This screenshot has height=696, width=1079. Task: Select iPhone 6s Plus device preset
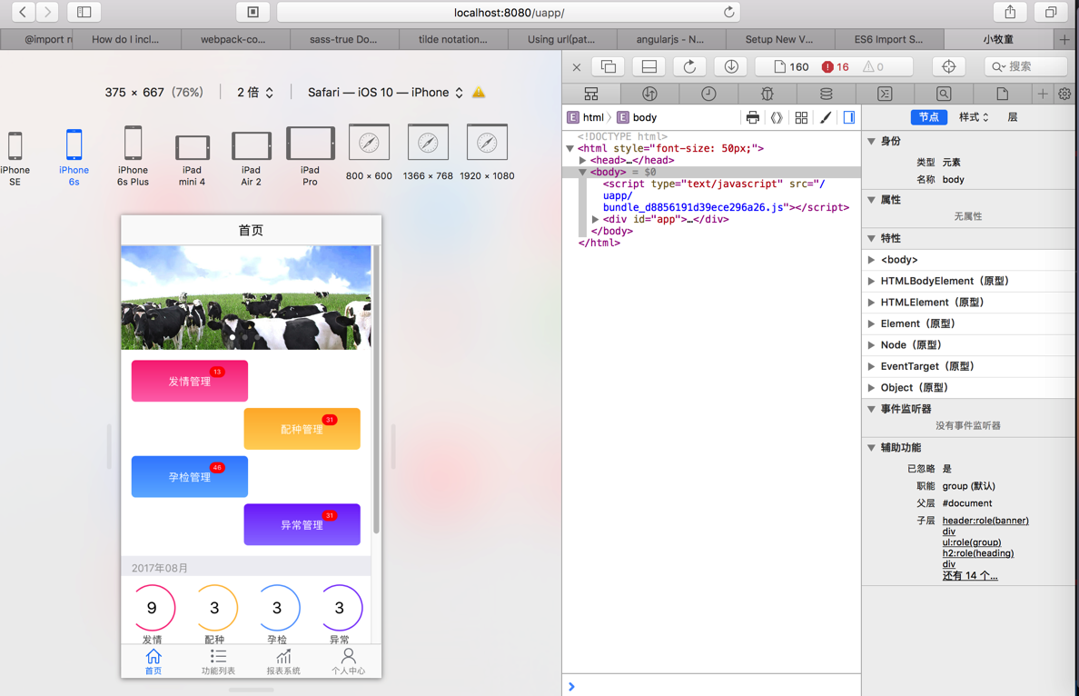[x=133, y=156]
